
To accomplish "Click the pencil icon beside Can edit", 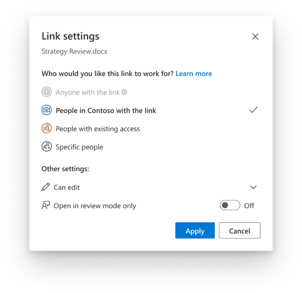I will coord(46,187).
